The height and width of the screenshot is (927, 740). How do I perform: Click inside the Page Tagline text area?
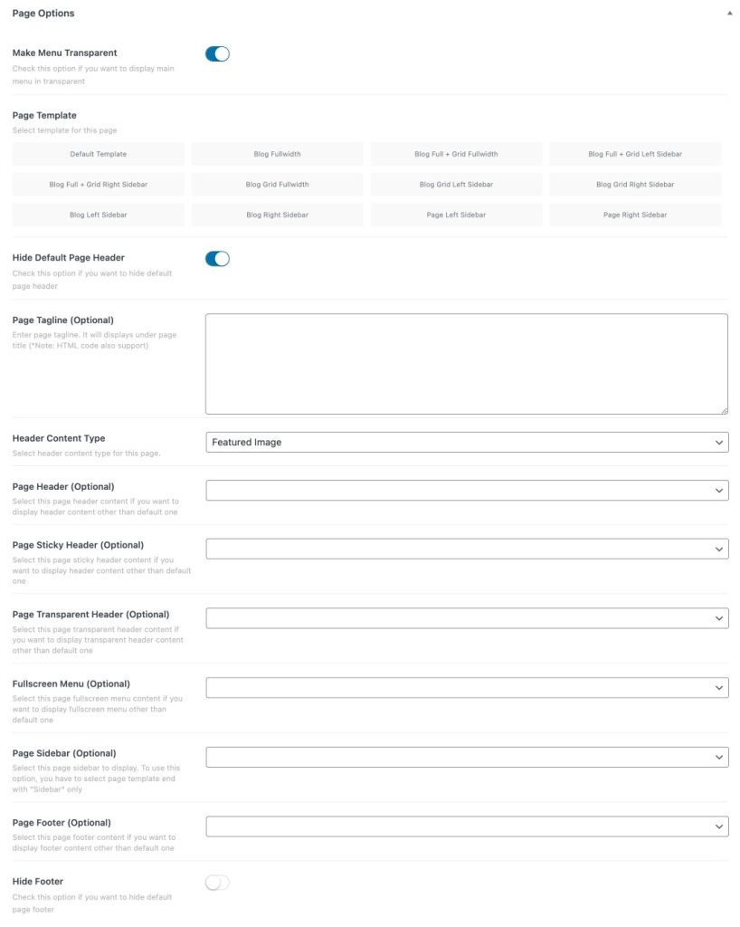[x=467, y=360]
